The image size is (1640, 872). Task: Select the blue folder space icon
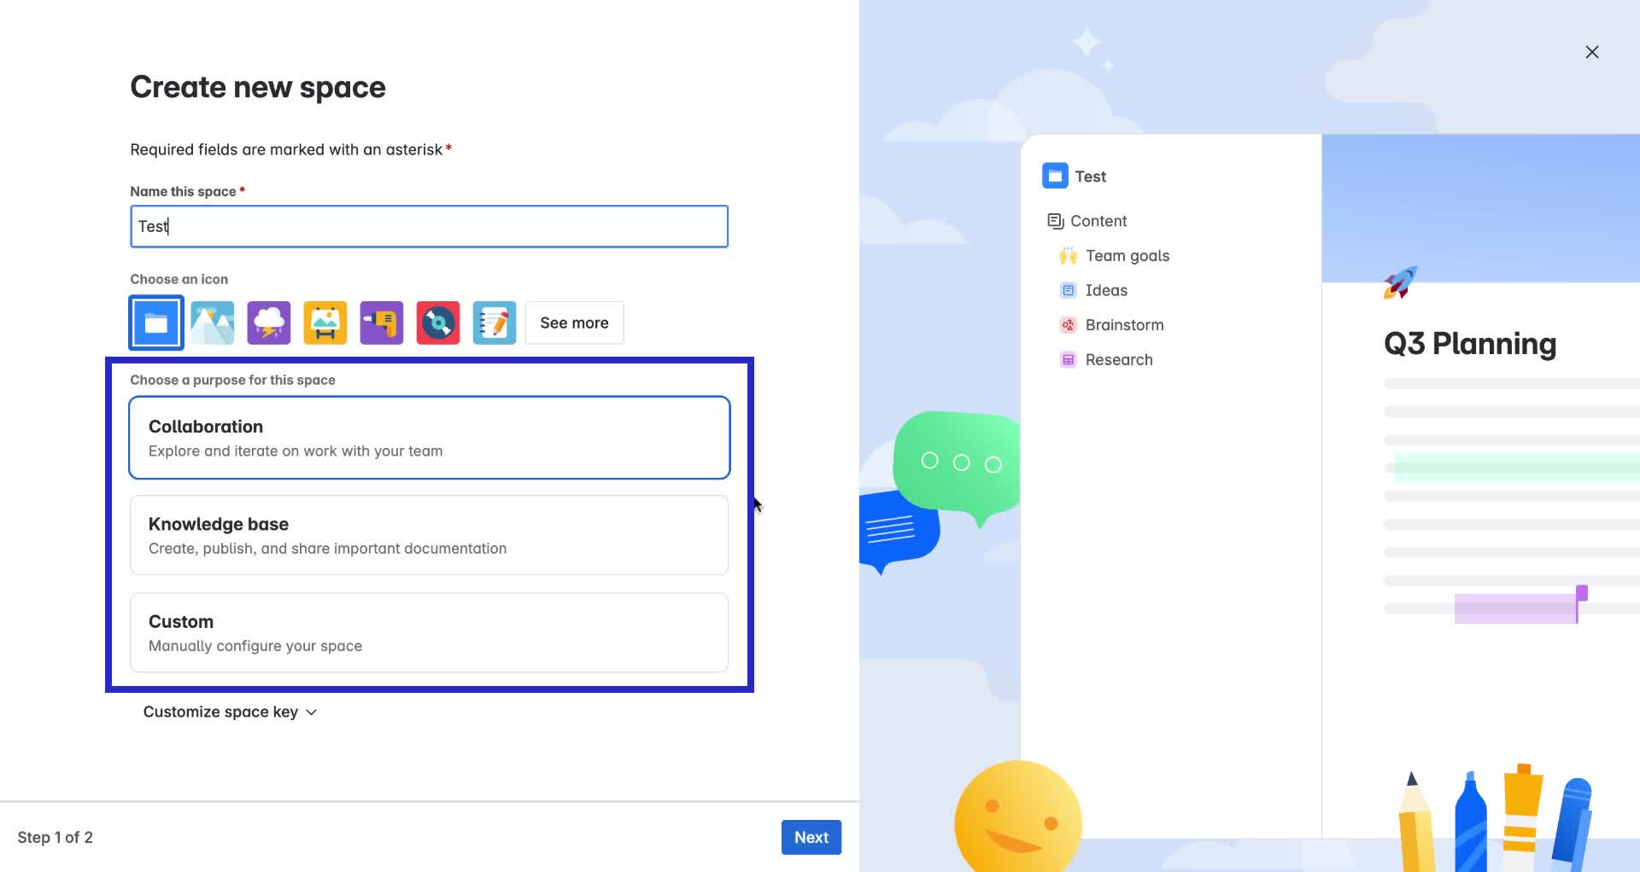(x=156, y=323)
